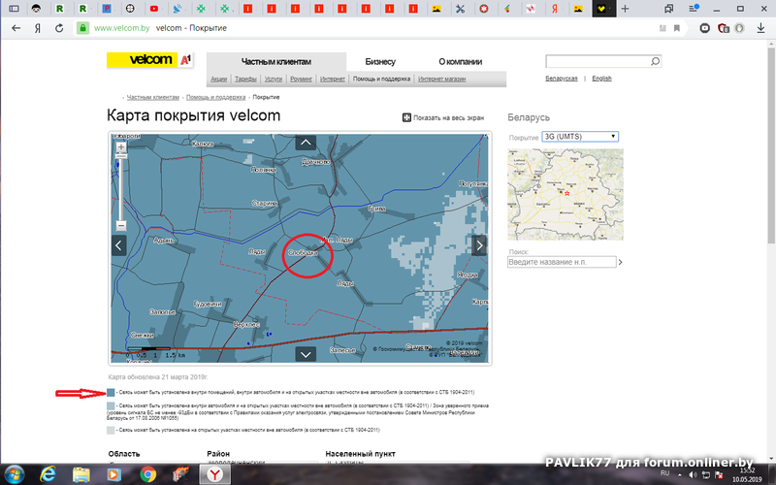Open the Акции submenu link
This screenshot has height=485, width=776.
pyautogui.click(x=219, y=79)
